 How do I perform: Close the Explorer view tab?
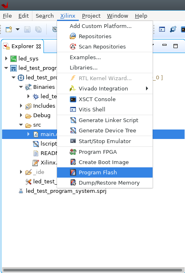click(39, 46)
